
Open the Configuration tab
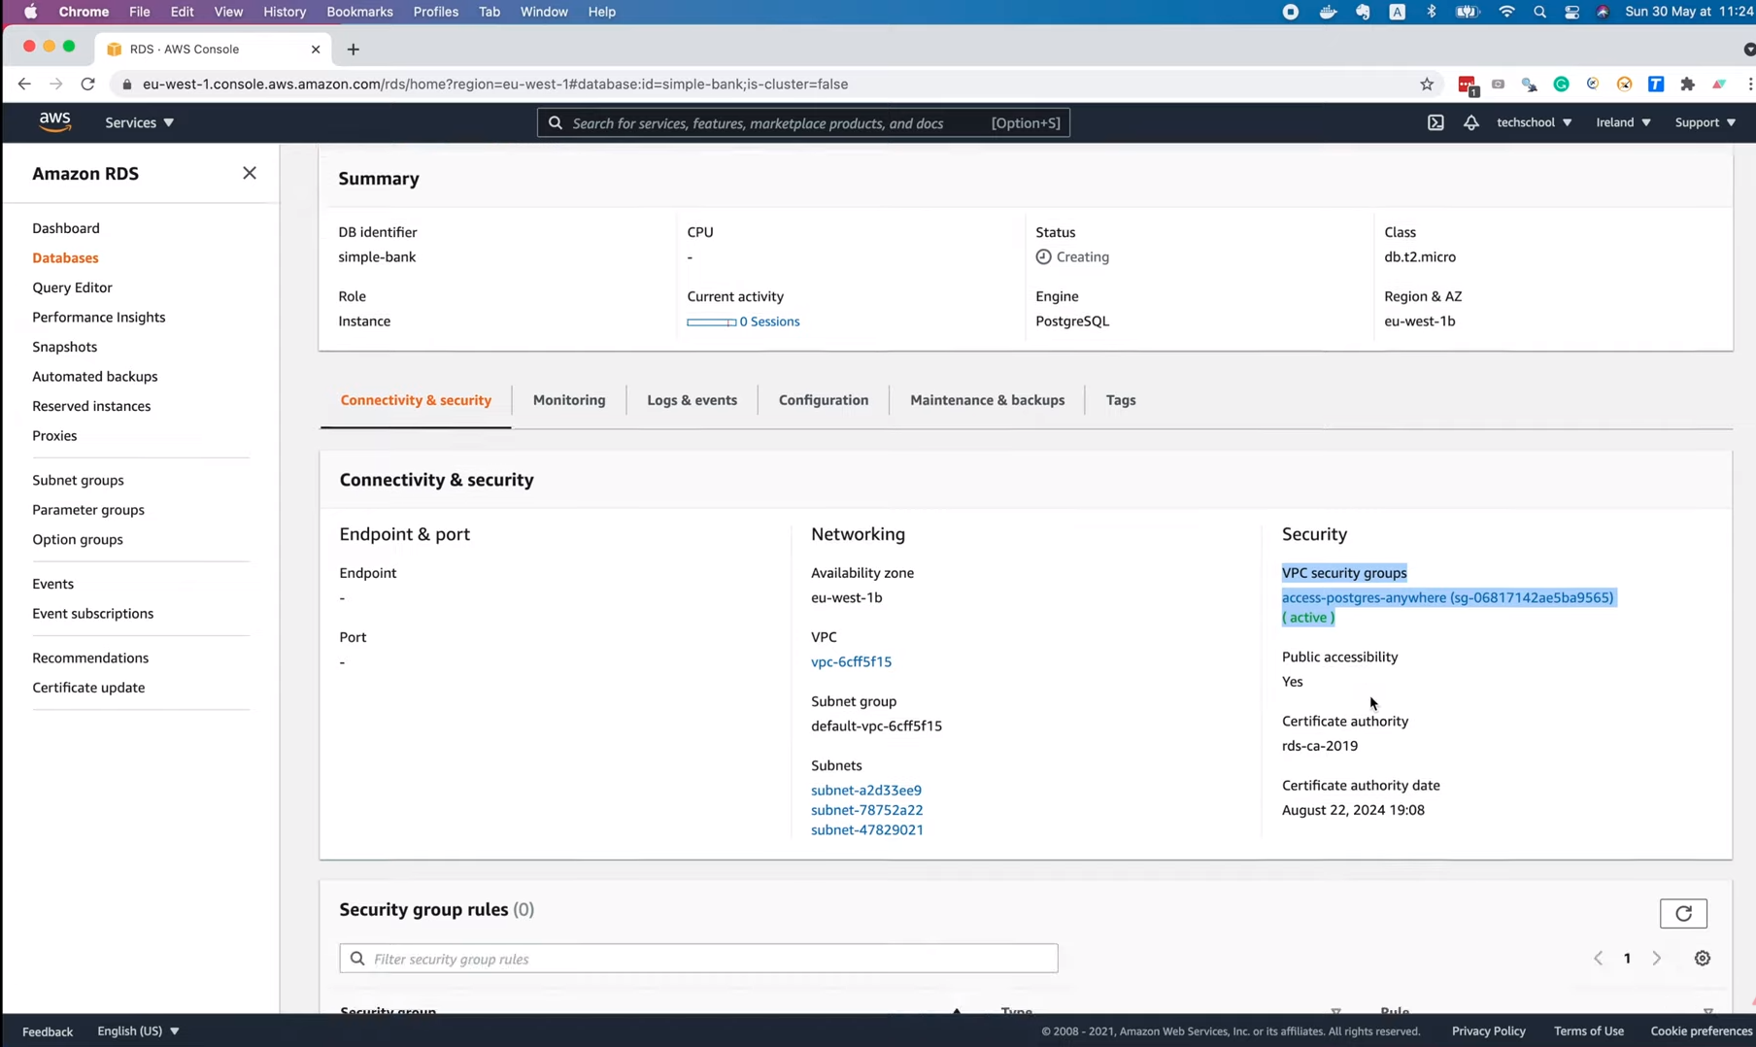coord(824,400)
